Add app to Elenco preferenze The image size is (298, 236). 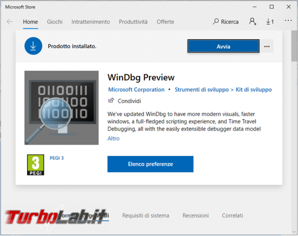[150, 164]
